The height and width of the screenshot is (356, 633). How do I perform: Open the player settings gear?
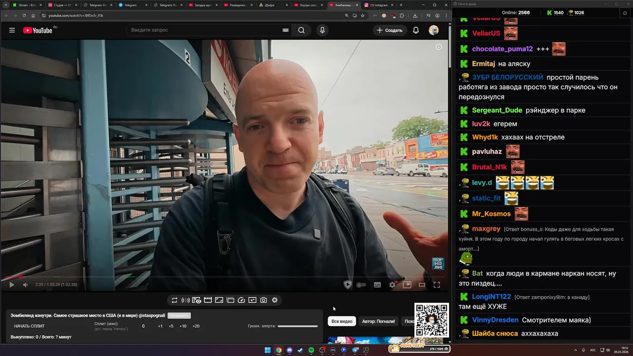tap(392, 285)
